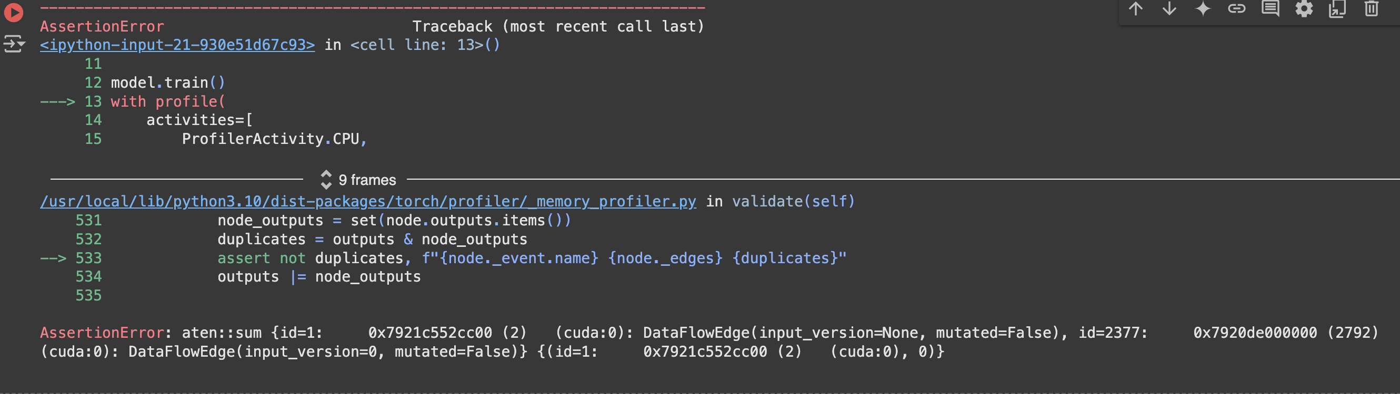The height and width of the screenshot is (394, 1400).
Task: Open cell settings with the gear icon
Action: 1304,9
